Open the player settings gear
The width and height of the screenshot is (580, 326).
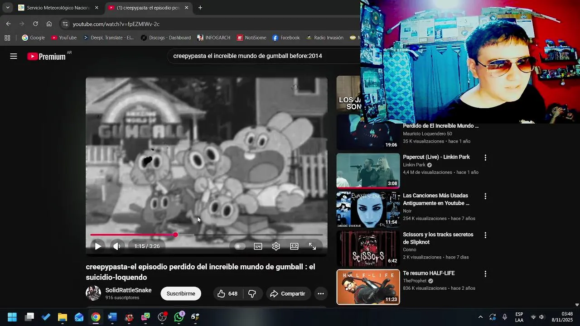coord(276,246)
